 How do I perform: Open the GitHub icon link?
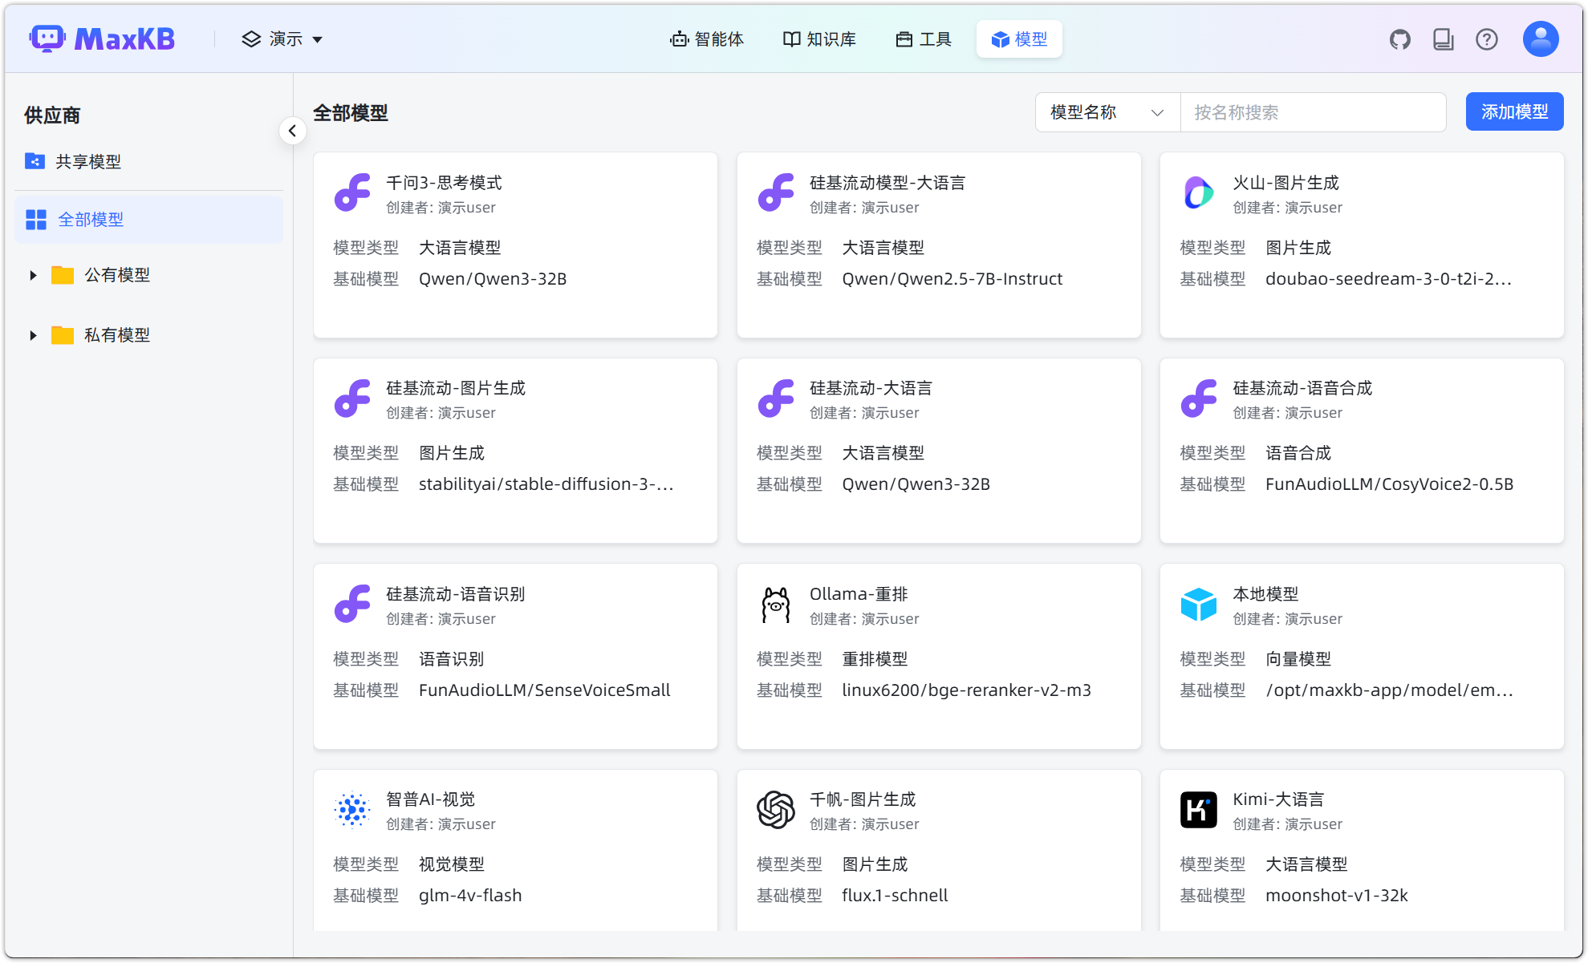coord(1399,39)
